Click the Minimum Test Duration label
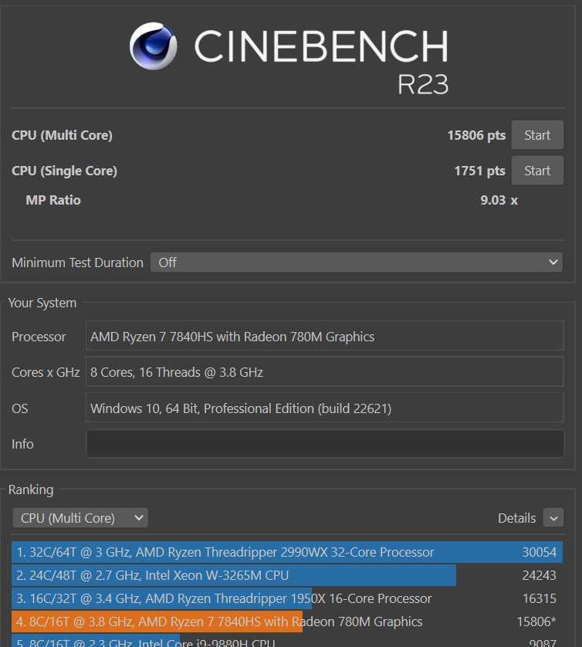The width and height of the screenshot is (582, 647). [x=77, y=263]
